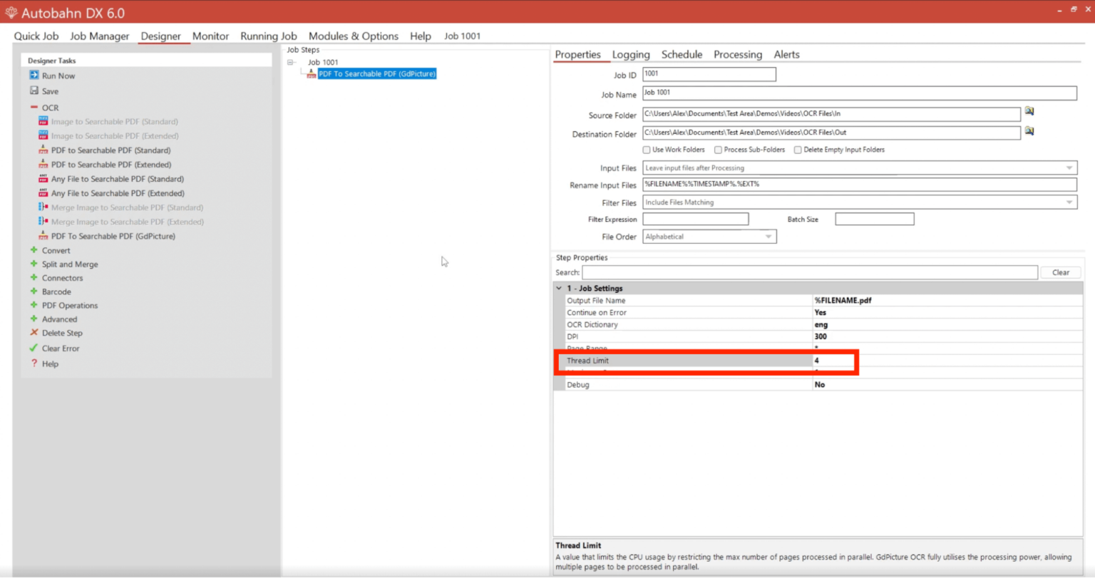
Task: Click the Delete Step icon
Action: click(x=34, y=333)
